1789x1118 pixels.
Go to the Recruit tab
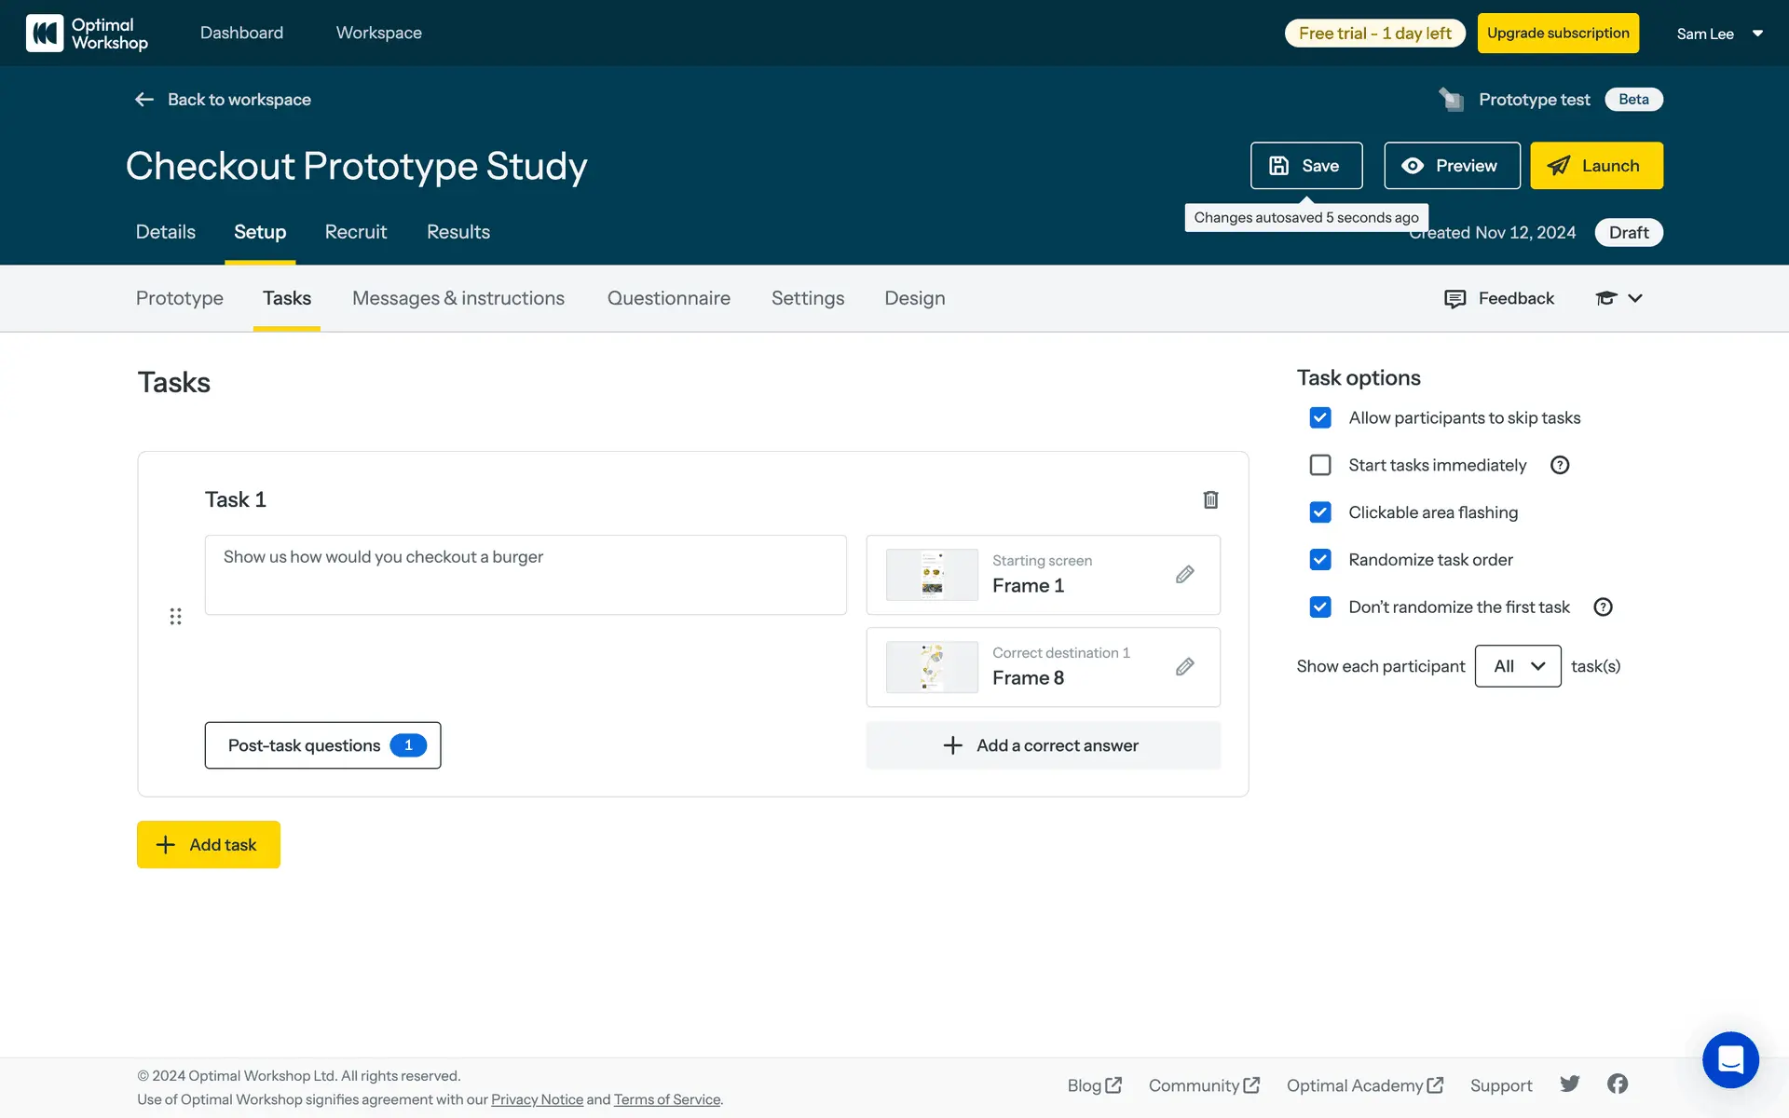pos(355,232)
